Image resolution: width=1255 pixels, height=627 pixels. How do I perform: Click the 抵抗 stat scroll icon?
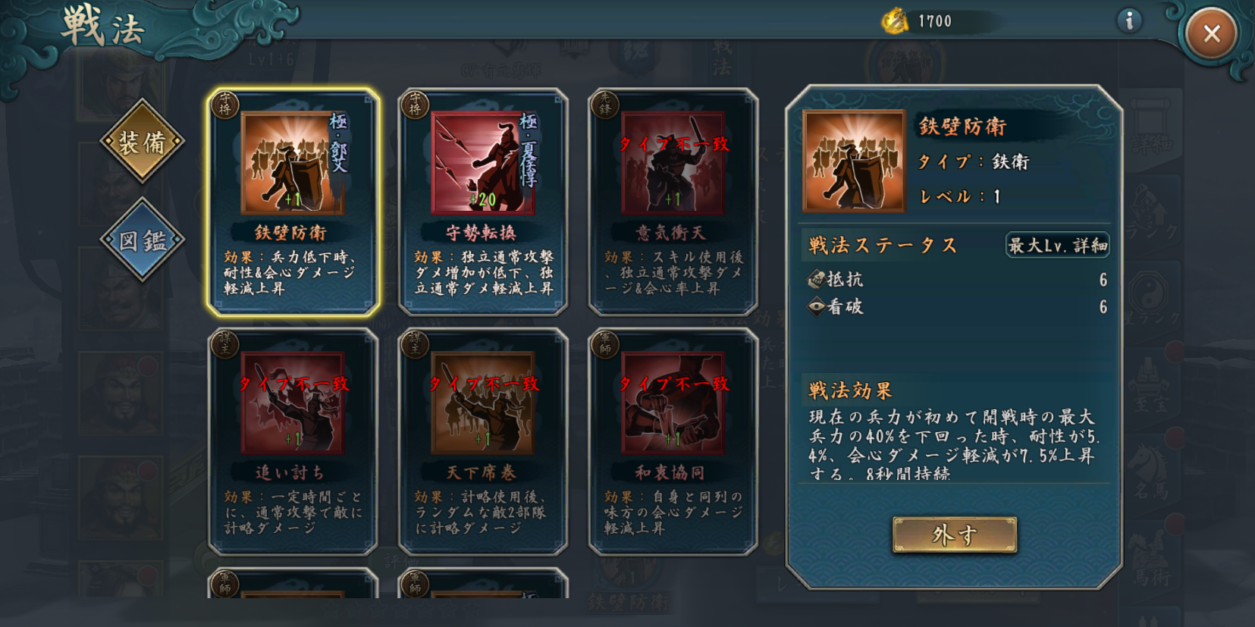[x=816, y=280]
